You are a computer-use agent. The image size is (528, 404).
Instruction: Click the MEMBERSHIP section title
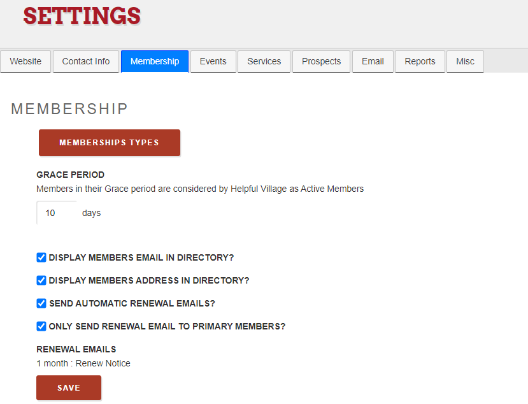(69, 109)
